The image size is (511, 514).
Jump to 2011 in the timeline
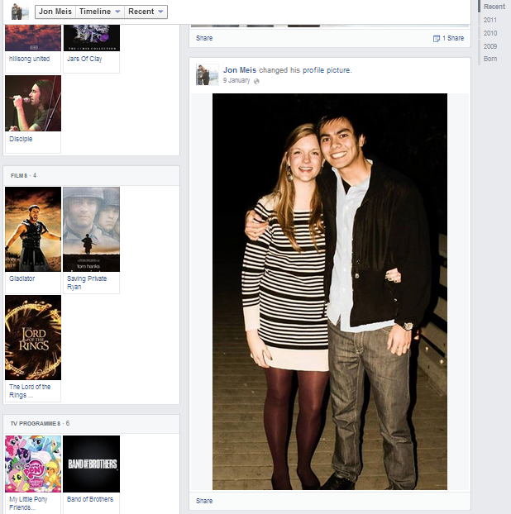(490, 19)
